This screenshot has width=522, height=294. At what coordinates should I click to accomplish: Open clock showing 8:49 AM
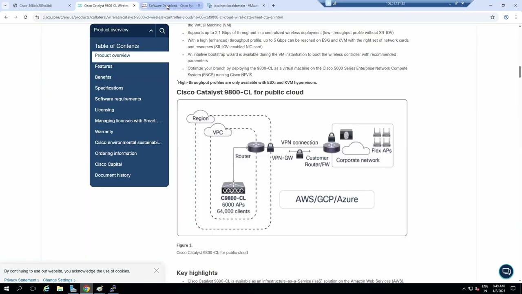click(499, 289)
